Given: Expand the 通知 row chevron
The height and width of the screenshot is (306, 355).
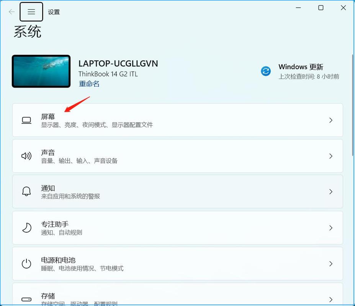Looking at the screenshot, I should click(331, 192).
